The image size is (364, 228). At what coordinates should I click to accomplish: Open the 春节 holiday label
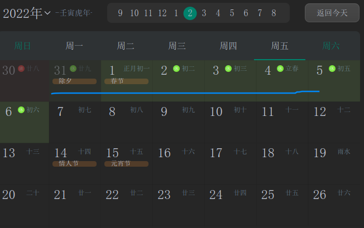click(x=126, y=81)
